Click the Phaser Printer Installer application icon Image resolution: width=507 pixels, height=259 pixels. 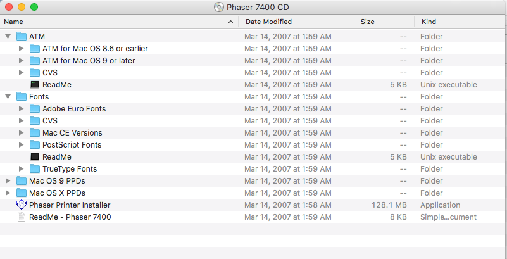(22, 205)
